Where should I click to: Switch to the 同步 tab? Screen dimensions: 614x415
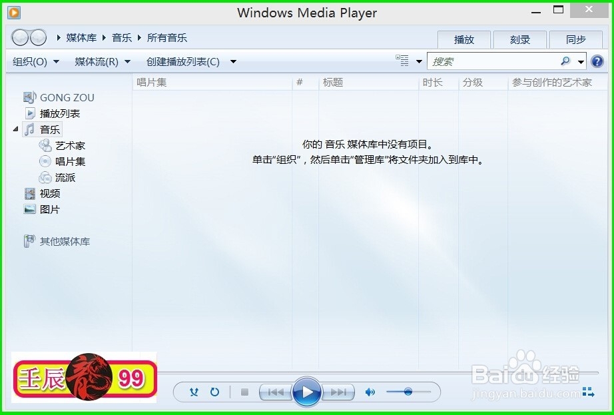point(576,39)
